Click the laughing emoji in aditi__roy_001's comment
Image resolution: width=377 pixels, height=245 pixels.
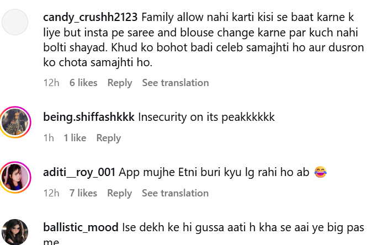point(320,172)
